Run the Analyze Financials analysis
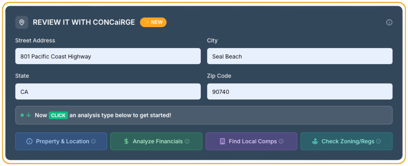 tap(156, 141)
